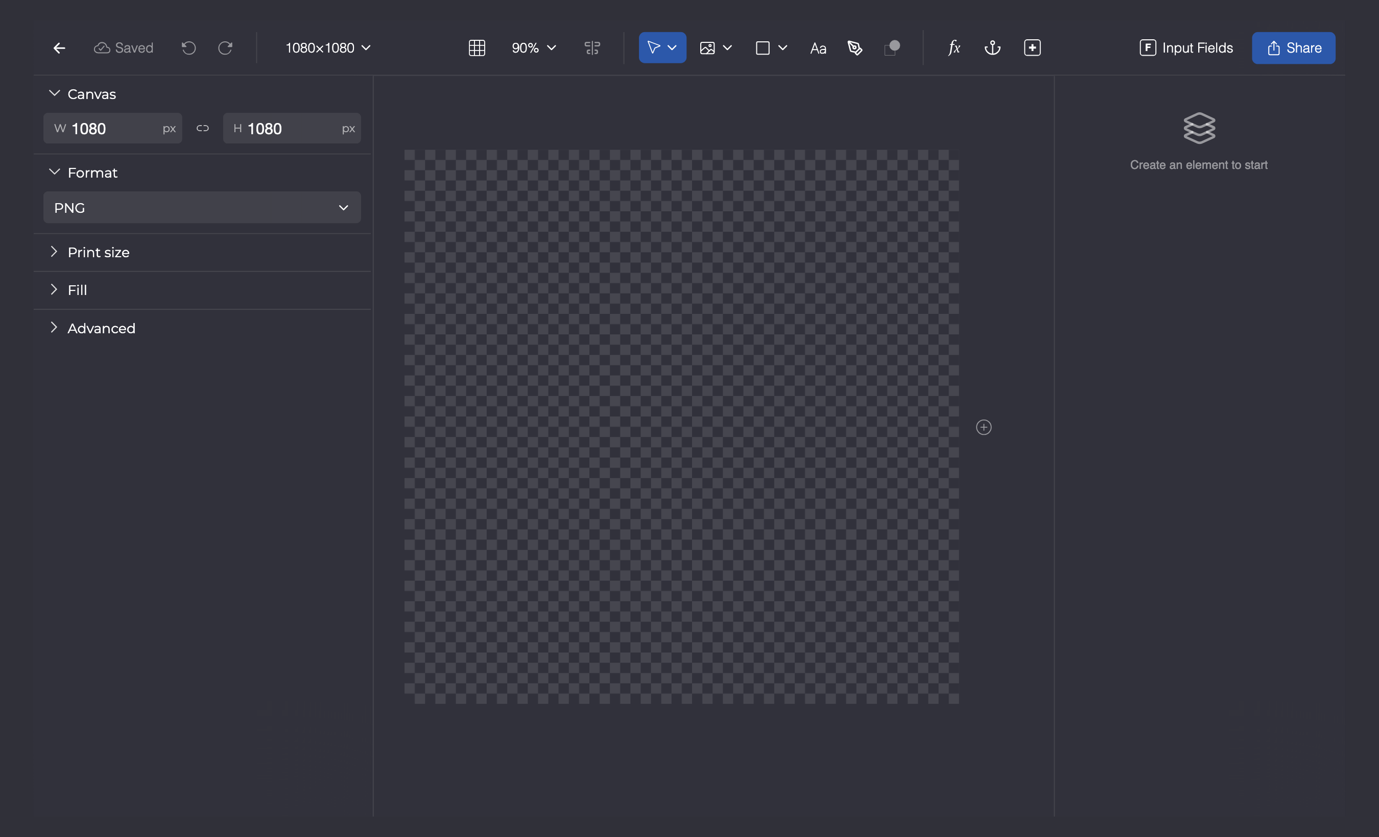Go back with the left arrow icon
The height and width of the screenshot is (837, 1379).
(x=59, y=48)
